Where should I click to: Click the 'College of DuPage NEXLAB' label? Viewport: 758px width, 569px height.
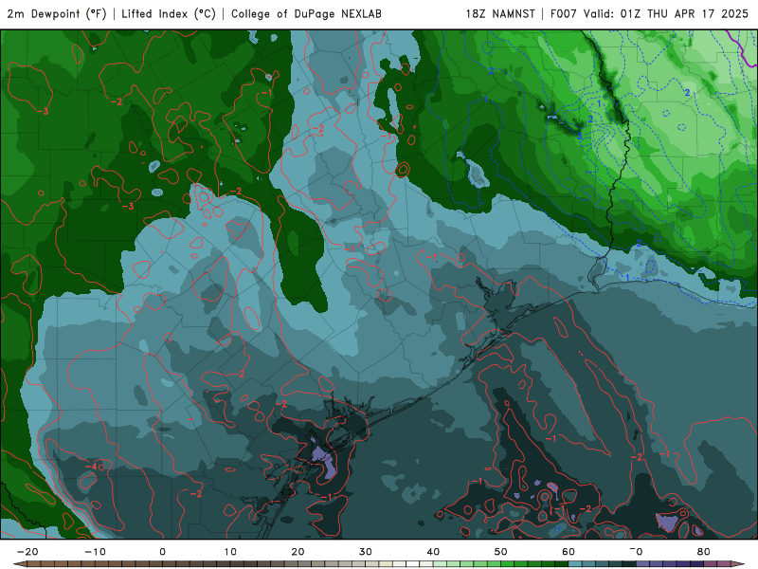pyautogui.click(x=306, y=14)
